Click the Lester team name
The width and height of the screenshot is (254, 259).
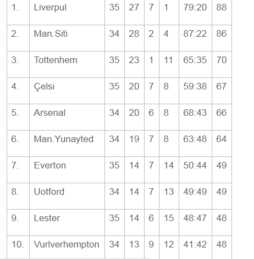47,218
